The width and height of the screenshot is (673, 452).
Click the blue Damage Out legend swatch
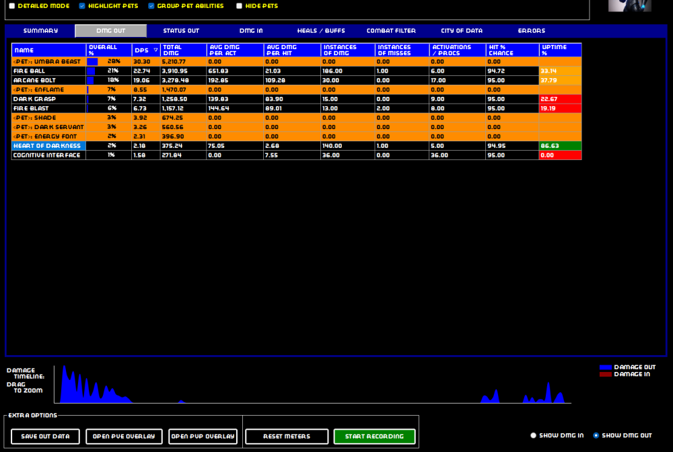click(606, 367)
